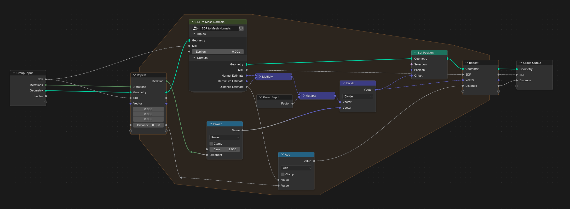The width and height of the screenshot is (570, 209).
Task: Click the Selection input socket of Set Position
Action: pos(412,64)
